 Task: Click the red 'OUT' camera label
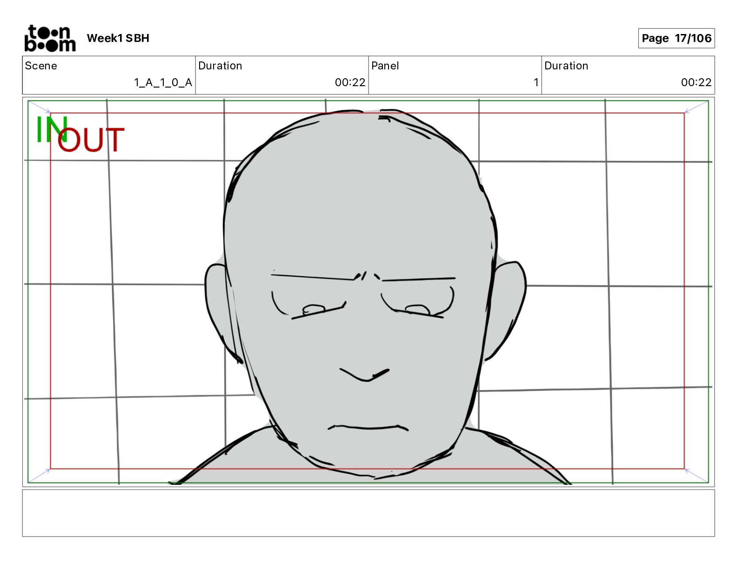tap(91, 140)
